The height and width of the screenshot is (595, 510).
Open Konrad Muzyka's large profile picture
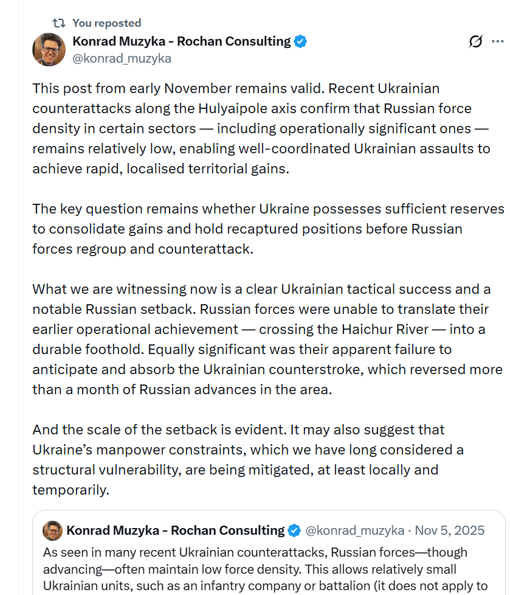tap(49, 50)
